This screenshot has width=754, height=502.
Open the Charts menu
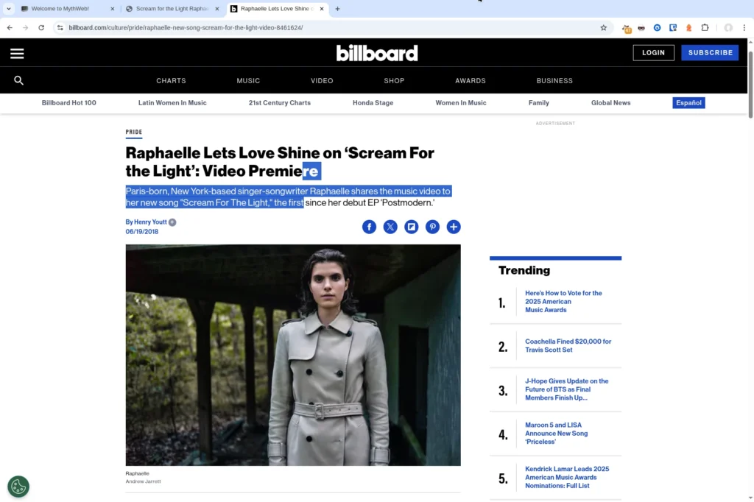(x=171, y=81)
